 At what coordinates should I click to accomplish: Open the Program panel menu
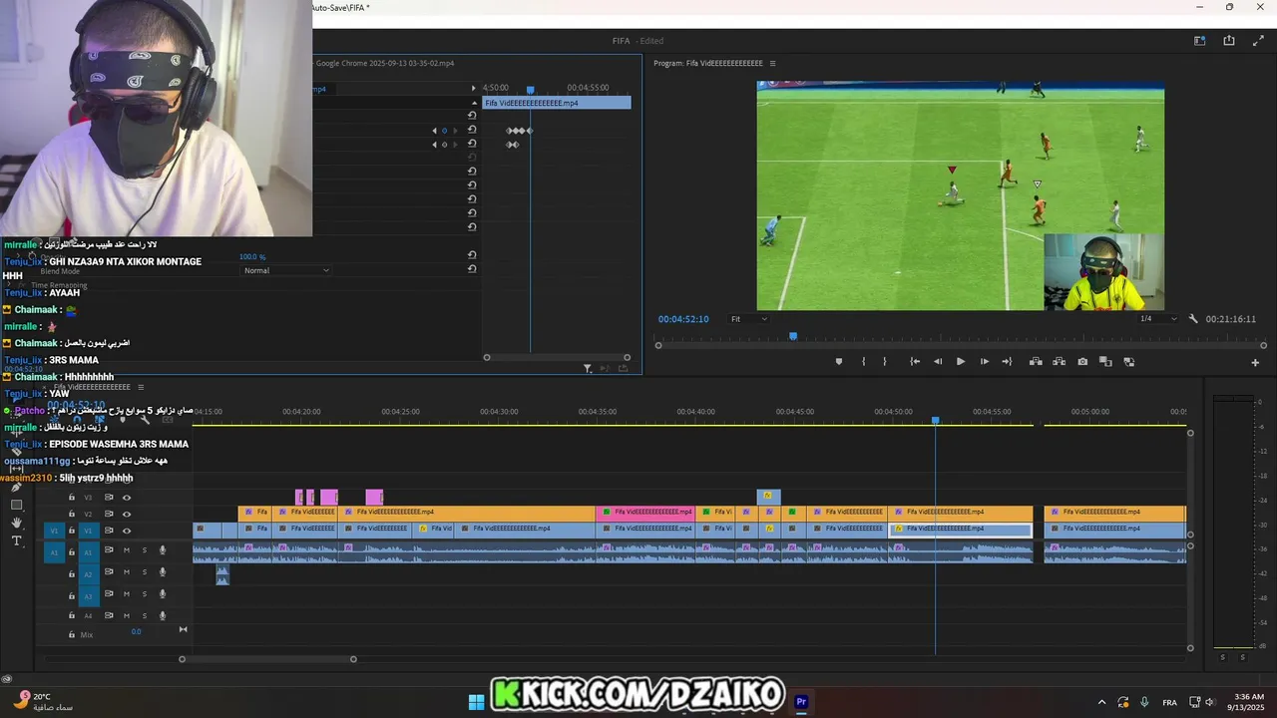(772, 63)
